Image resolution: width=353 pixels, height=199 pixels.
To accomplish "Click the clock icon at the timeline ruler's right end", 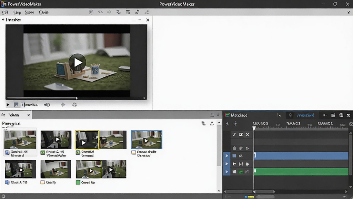I will click(351, 124).
